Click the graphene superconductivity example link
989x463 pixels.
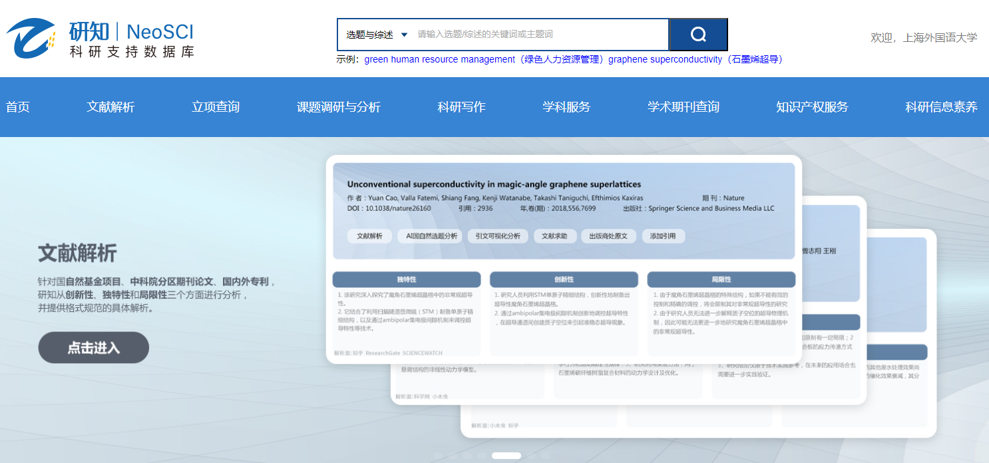click(x=696, y=59)
